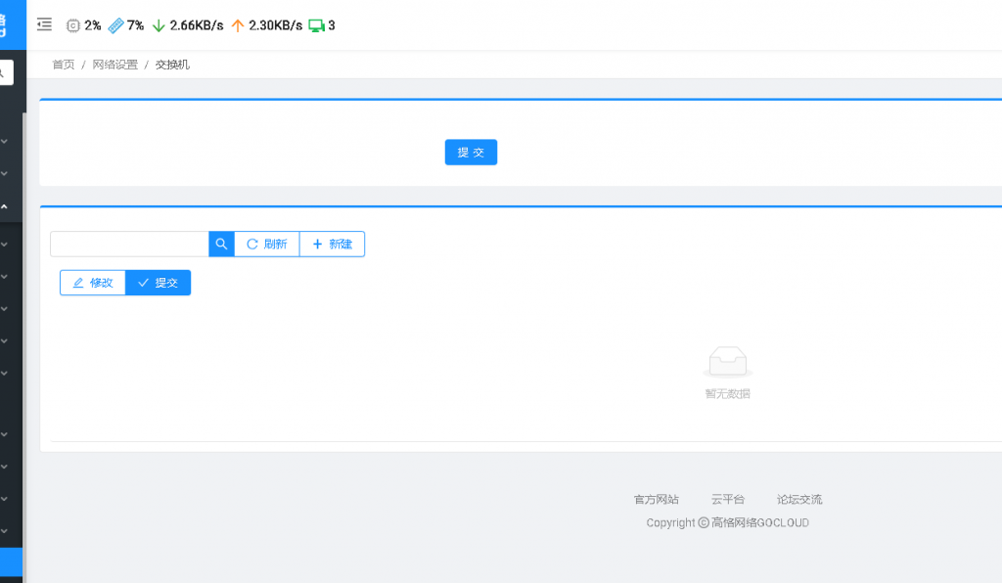Click the 修改 edit button
This screenshot has width=1002, height=583.
93,283
